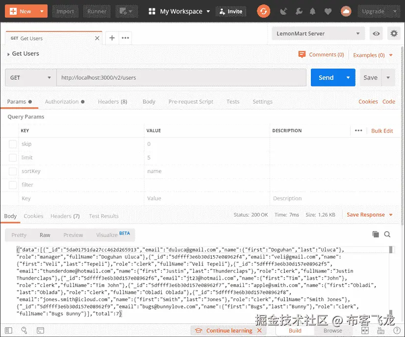Open the Test Results tab

[x=103, y=216]
